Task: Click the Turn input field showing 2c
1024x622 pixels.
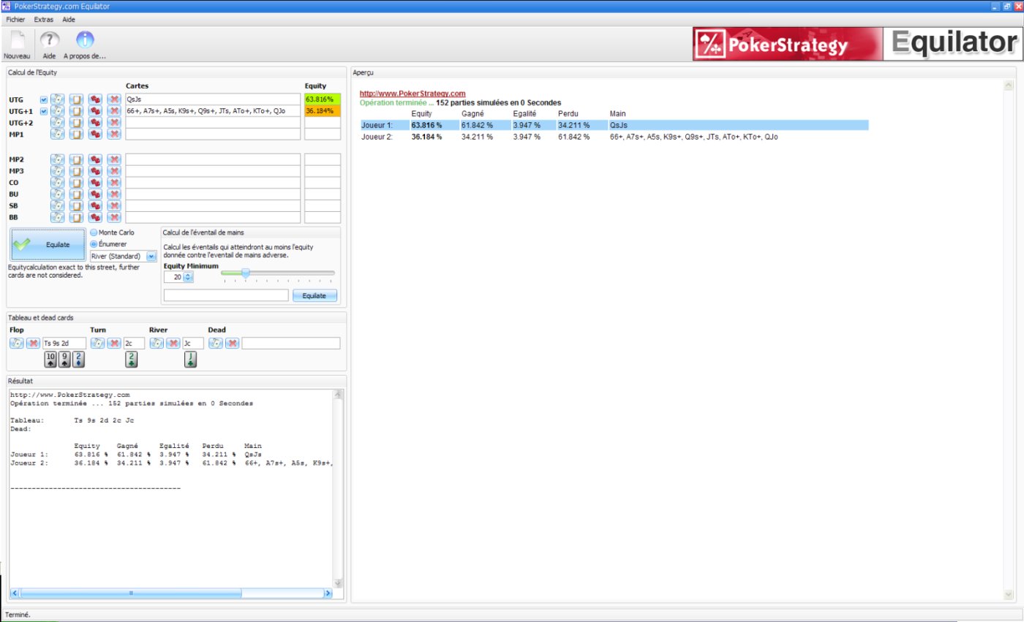Action: 135,344
